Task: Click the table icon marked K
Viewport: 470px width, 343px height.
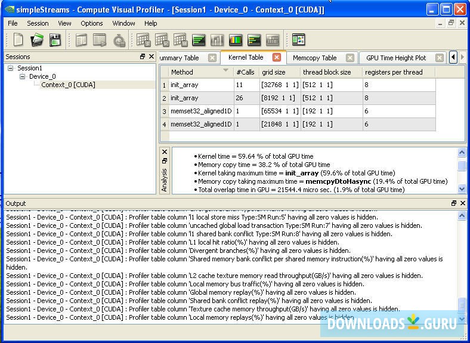Action: [x=162, y=40]
